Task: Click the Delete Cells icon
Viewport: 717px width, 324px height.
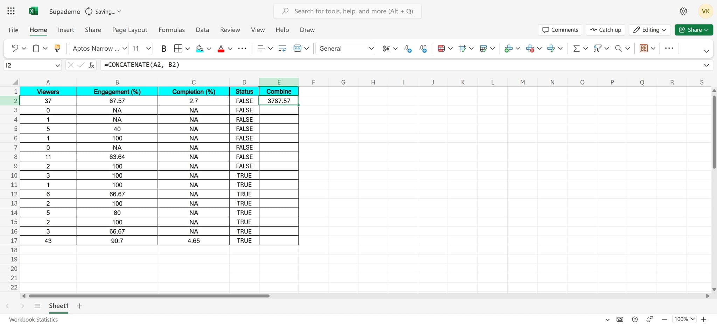Action: click(530, 48)
